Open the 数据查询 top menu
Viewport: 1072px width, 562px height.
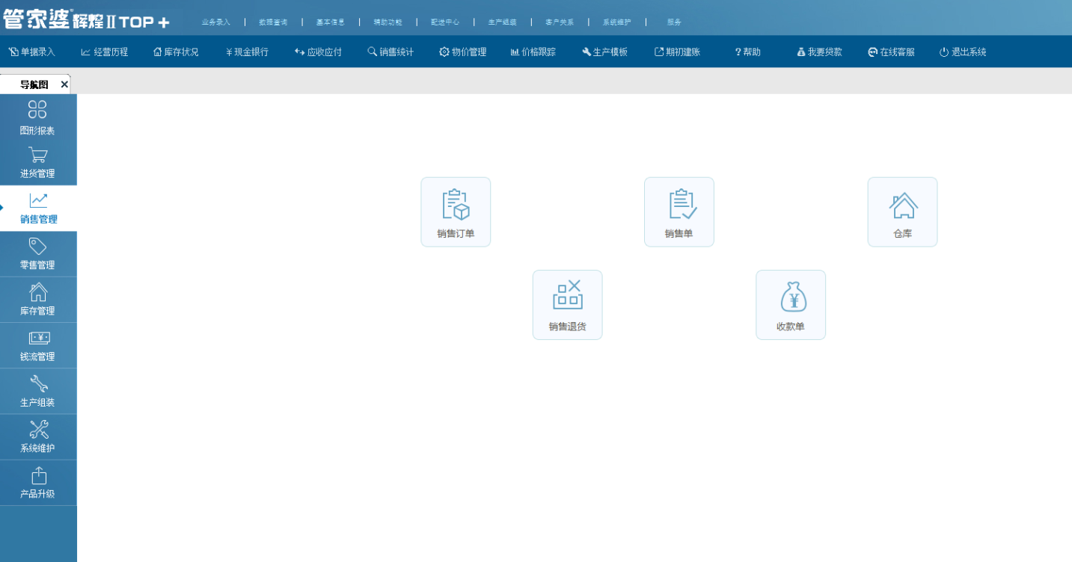point(273,22)
